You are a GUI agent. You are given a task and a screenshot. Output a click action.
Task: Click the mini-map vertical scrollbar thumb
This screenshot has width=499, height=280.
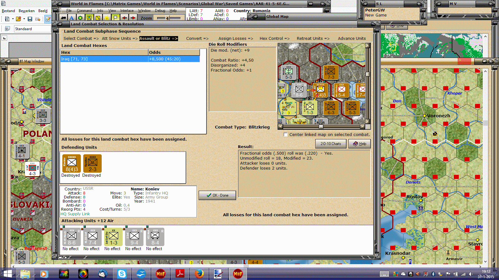(368, 74)
